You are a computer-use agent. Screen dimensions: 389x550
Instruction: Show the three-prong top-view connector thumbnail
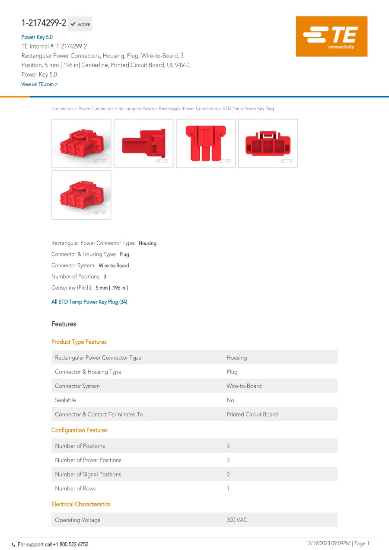[206, 144]
